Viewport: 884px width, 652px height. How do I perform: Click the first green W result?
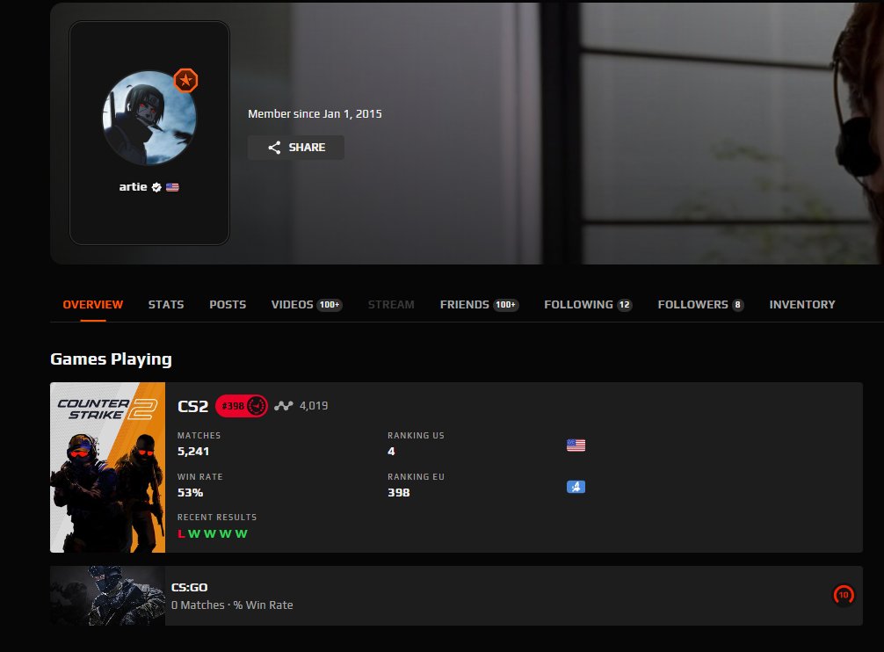point(194,533)
